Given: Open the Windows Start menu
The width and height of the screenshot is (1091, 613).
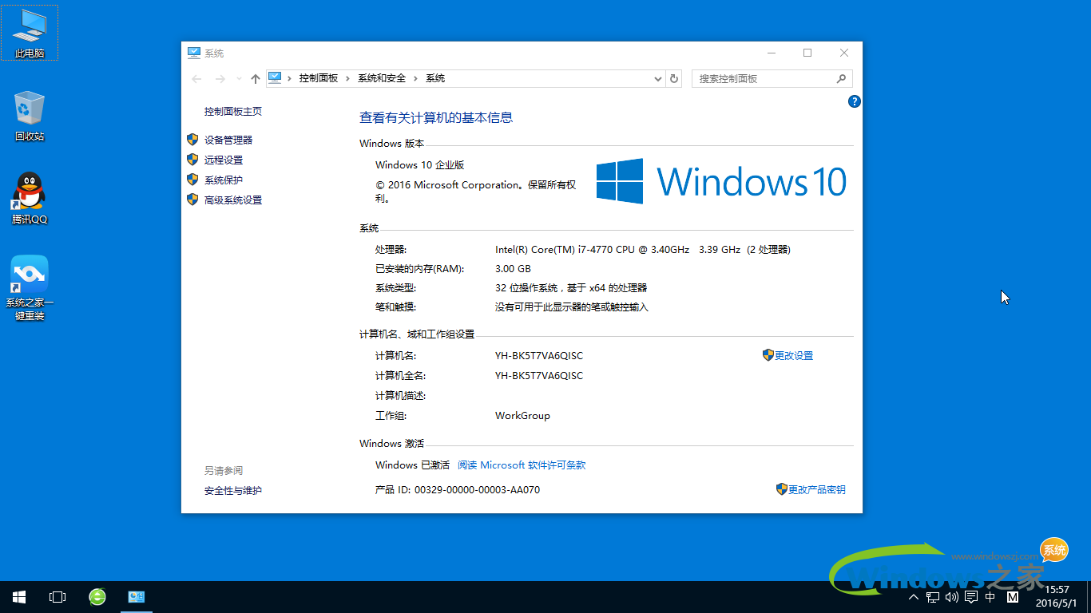Looking at the screenshot, I should 19,597.
